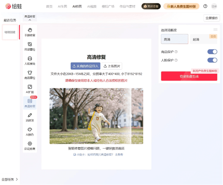The height and width of the screenshot is (185, 223).
Task: Click the 上传图片 upload image button
Action: click(112, 66)
